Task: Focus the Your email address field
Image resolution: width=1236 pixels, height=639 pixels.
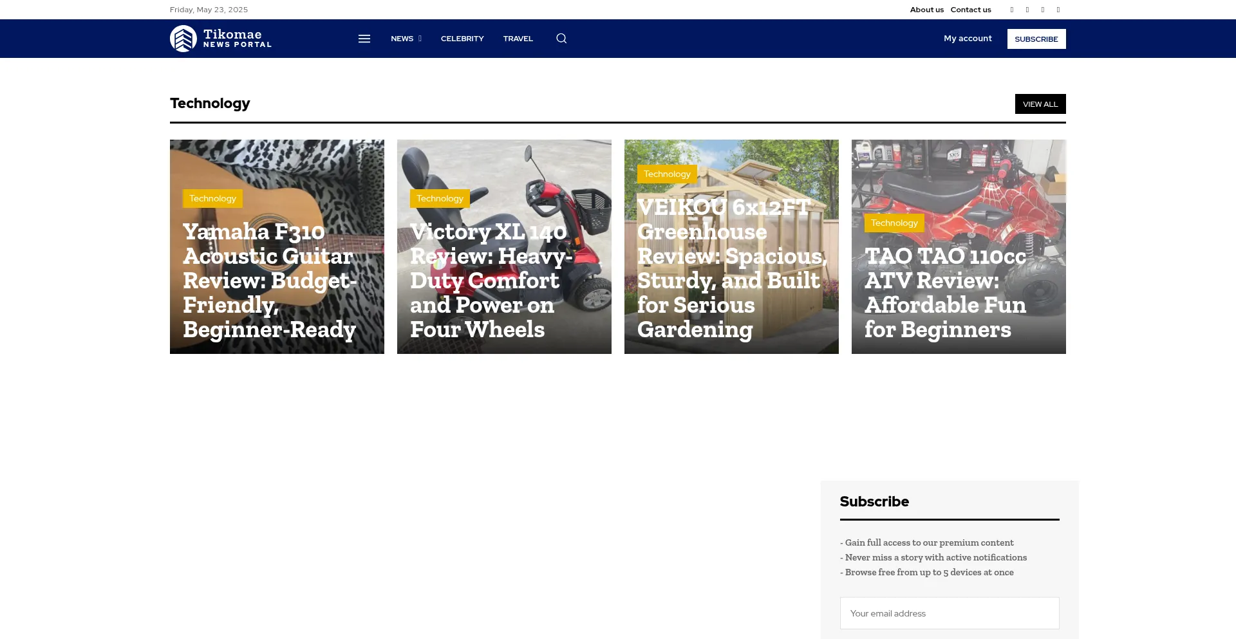Action: [949, 613]
